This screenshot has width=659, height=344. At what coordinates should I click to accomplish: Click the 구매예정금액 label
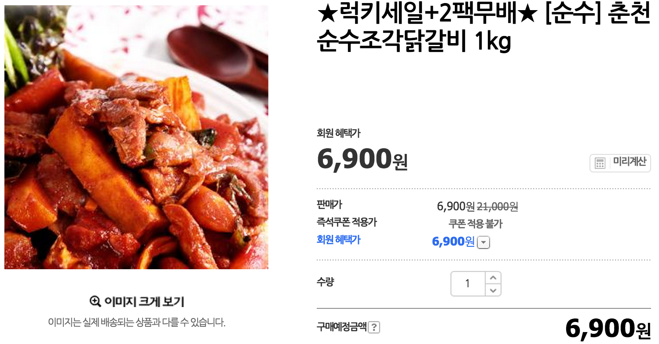click(342, 327)
